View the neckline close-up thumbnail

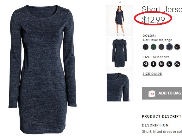click(120, 86)
